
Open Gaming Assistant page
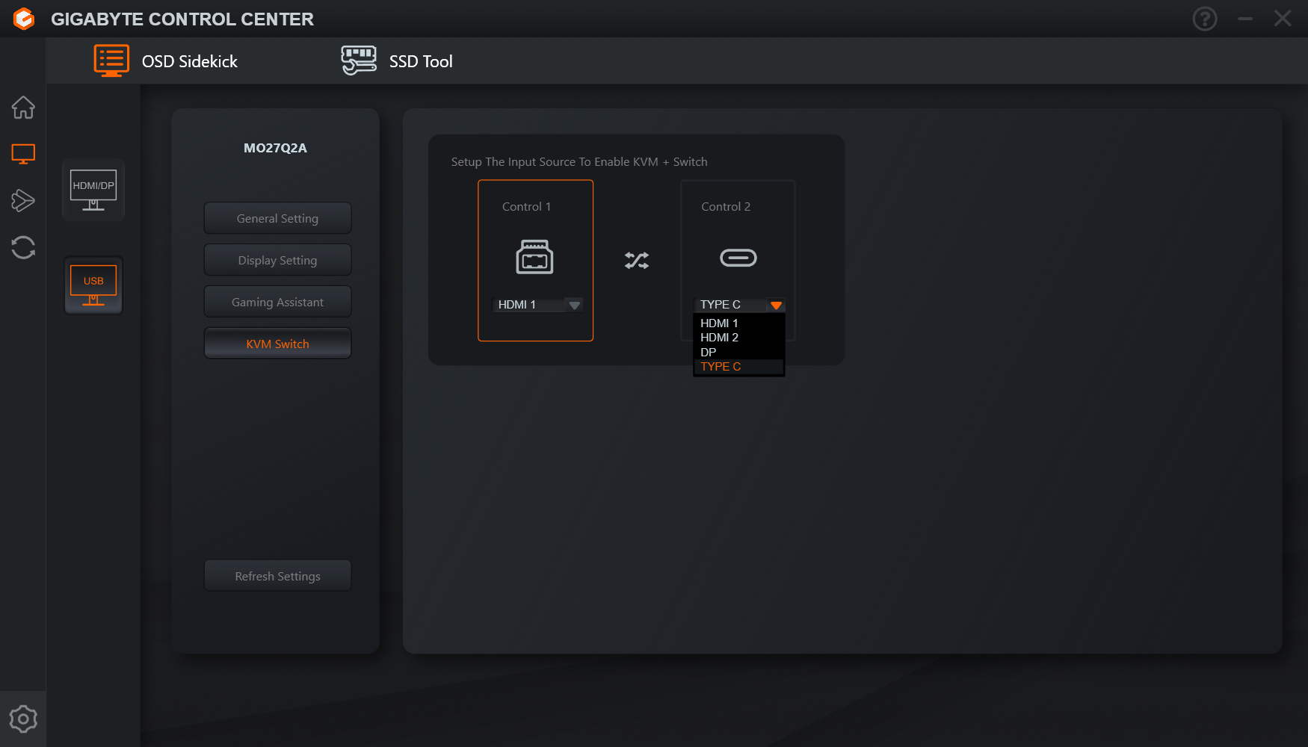pos(277,302)
